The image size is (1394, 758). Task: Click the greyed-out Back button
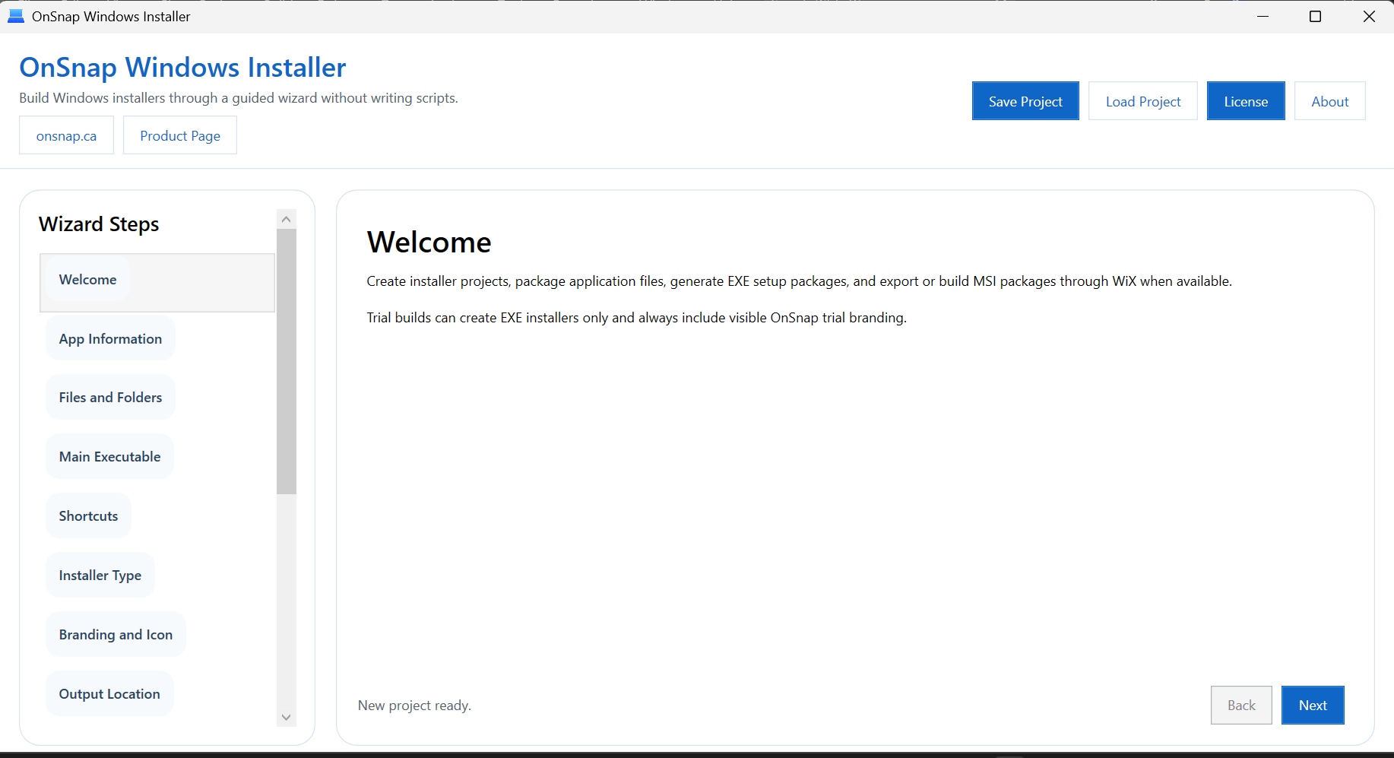[x=1241, y=705]
